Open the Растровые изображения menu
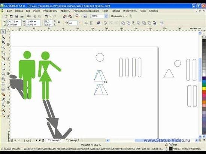This screenshot has width=206, height=154. [86, 11]
